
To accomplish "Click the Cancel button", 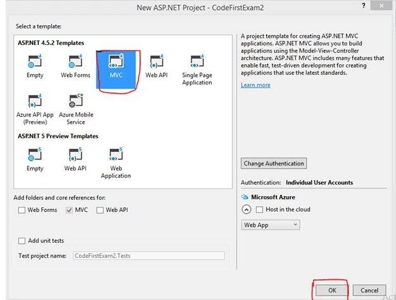I will (x=369, y=290).
